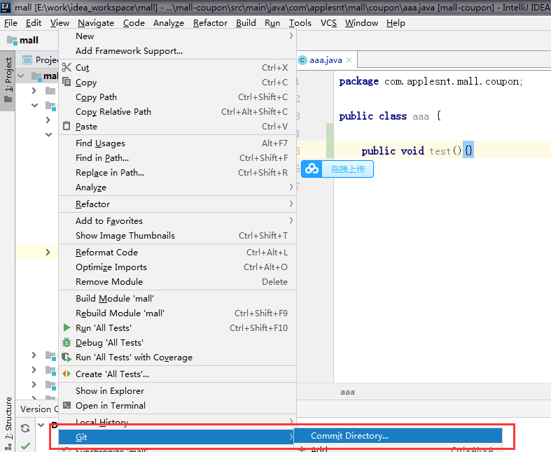Click the Baidu cloud drag-upload button
This screenshot has height=452, width=551.
click(337, 169)
